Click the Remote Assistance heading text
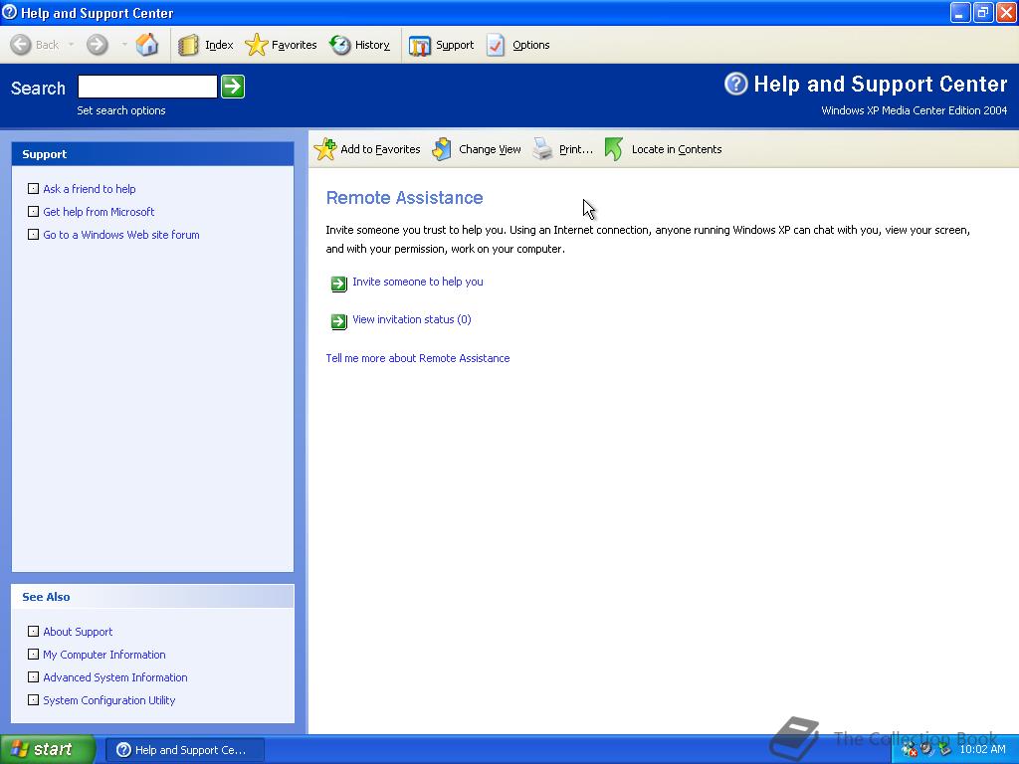Screen dimensions: 1019x764 click(x=404, y=198)
